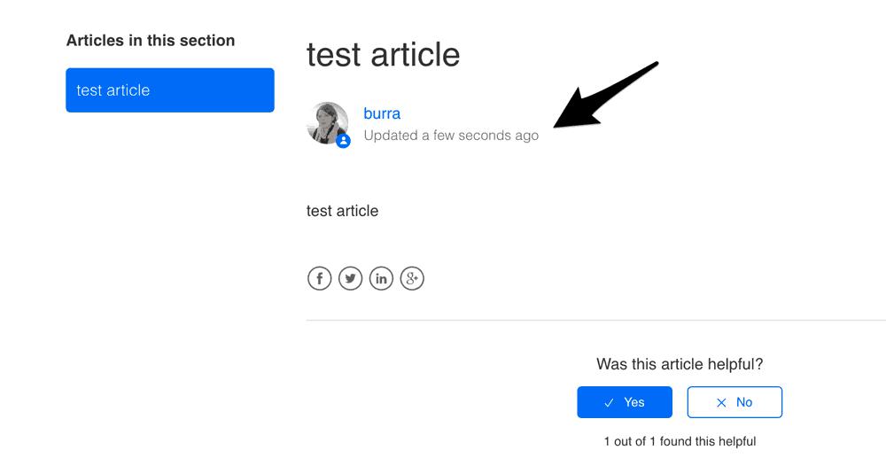Share the article on Twitter
Viewport: 886px width, 458px height.
350,278
